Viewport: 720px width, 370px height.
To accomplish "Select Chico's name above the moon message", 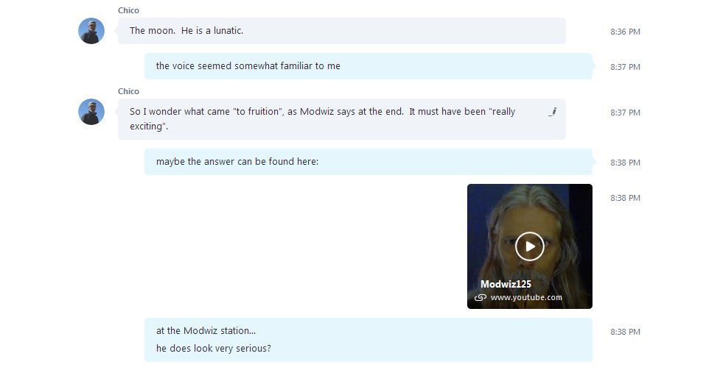I will coord(128,10).
